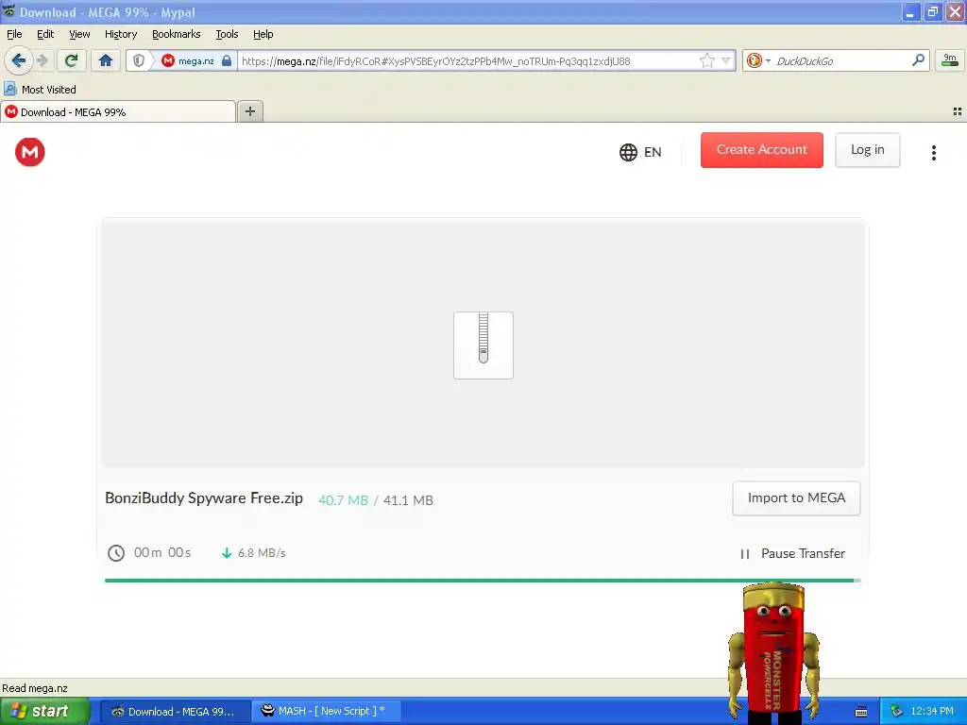Screen dimensions: 967x725
Task: Reload the page with the refresh icon
Action: point(72,60)
